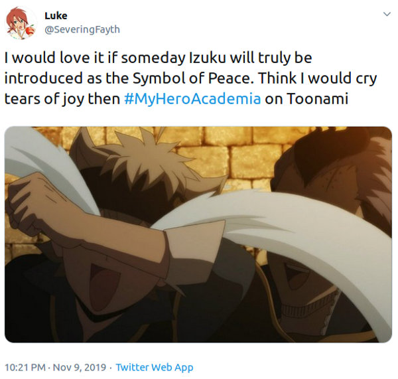Click the phrase Symbol of Peace
The image size is (398, 379).
pos(192,78)
